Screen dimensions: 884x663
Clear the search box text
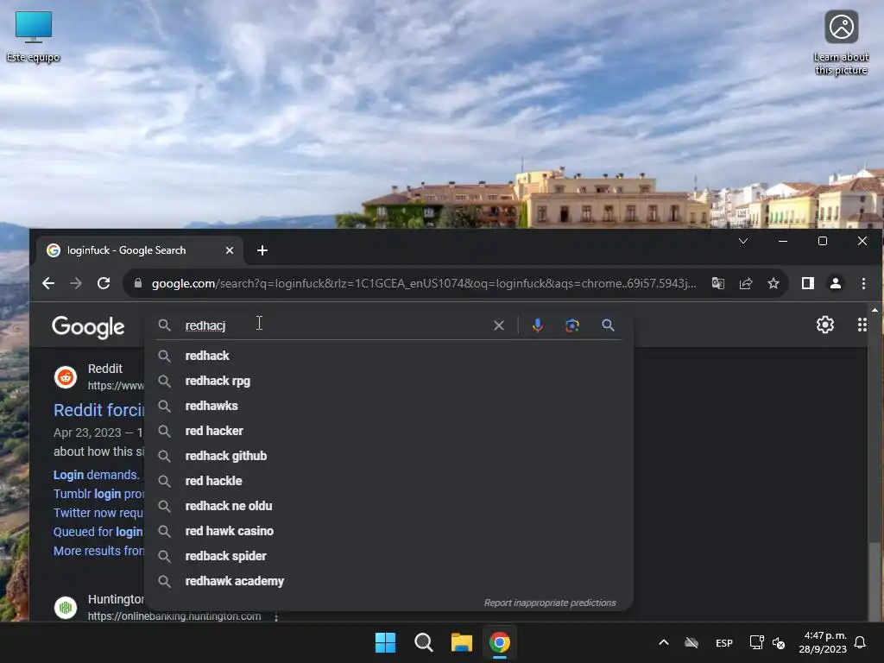499,325
